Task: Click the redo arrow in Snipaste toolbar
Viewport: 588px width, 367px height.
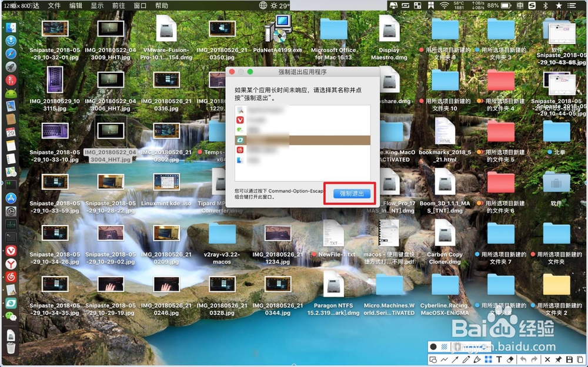Action: tap(534, 359)
